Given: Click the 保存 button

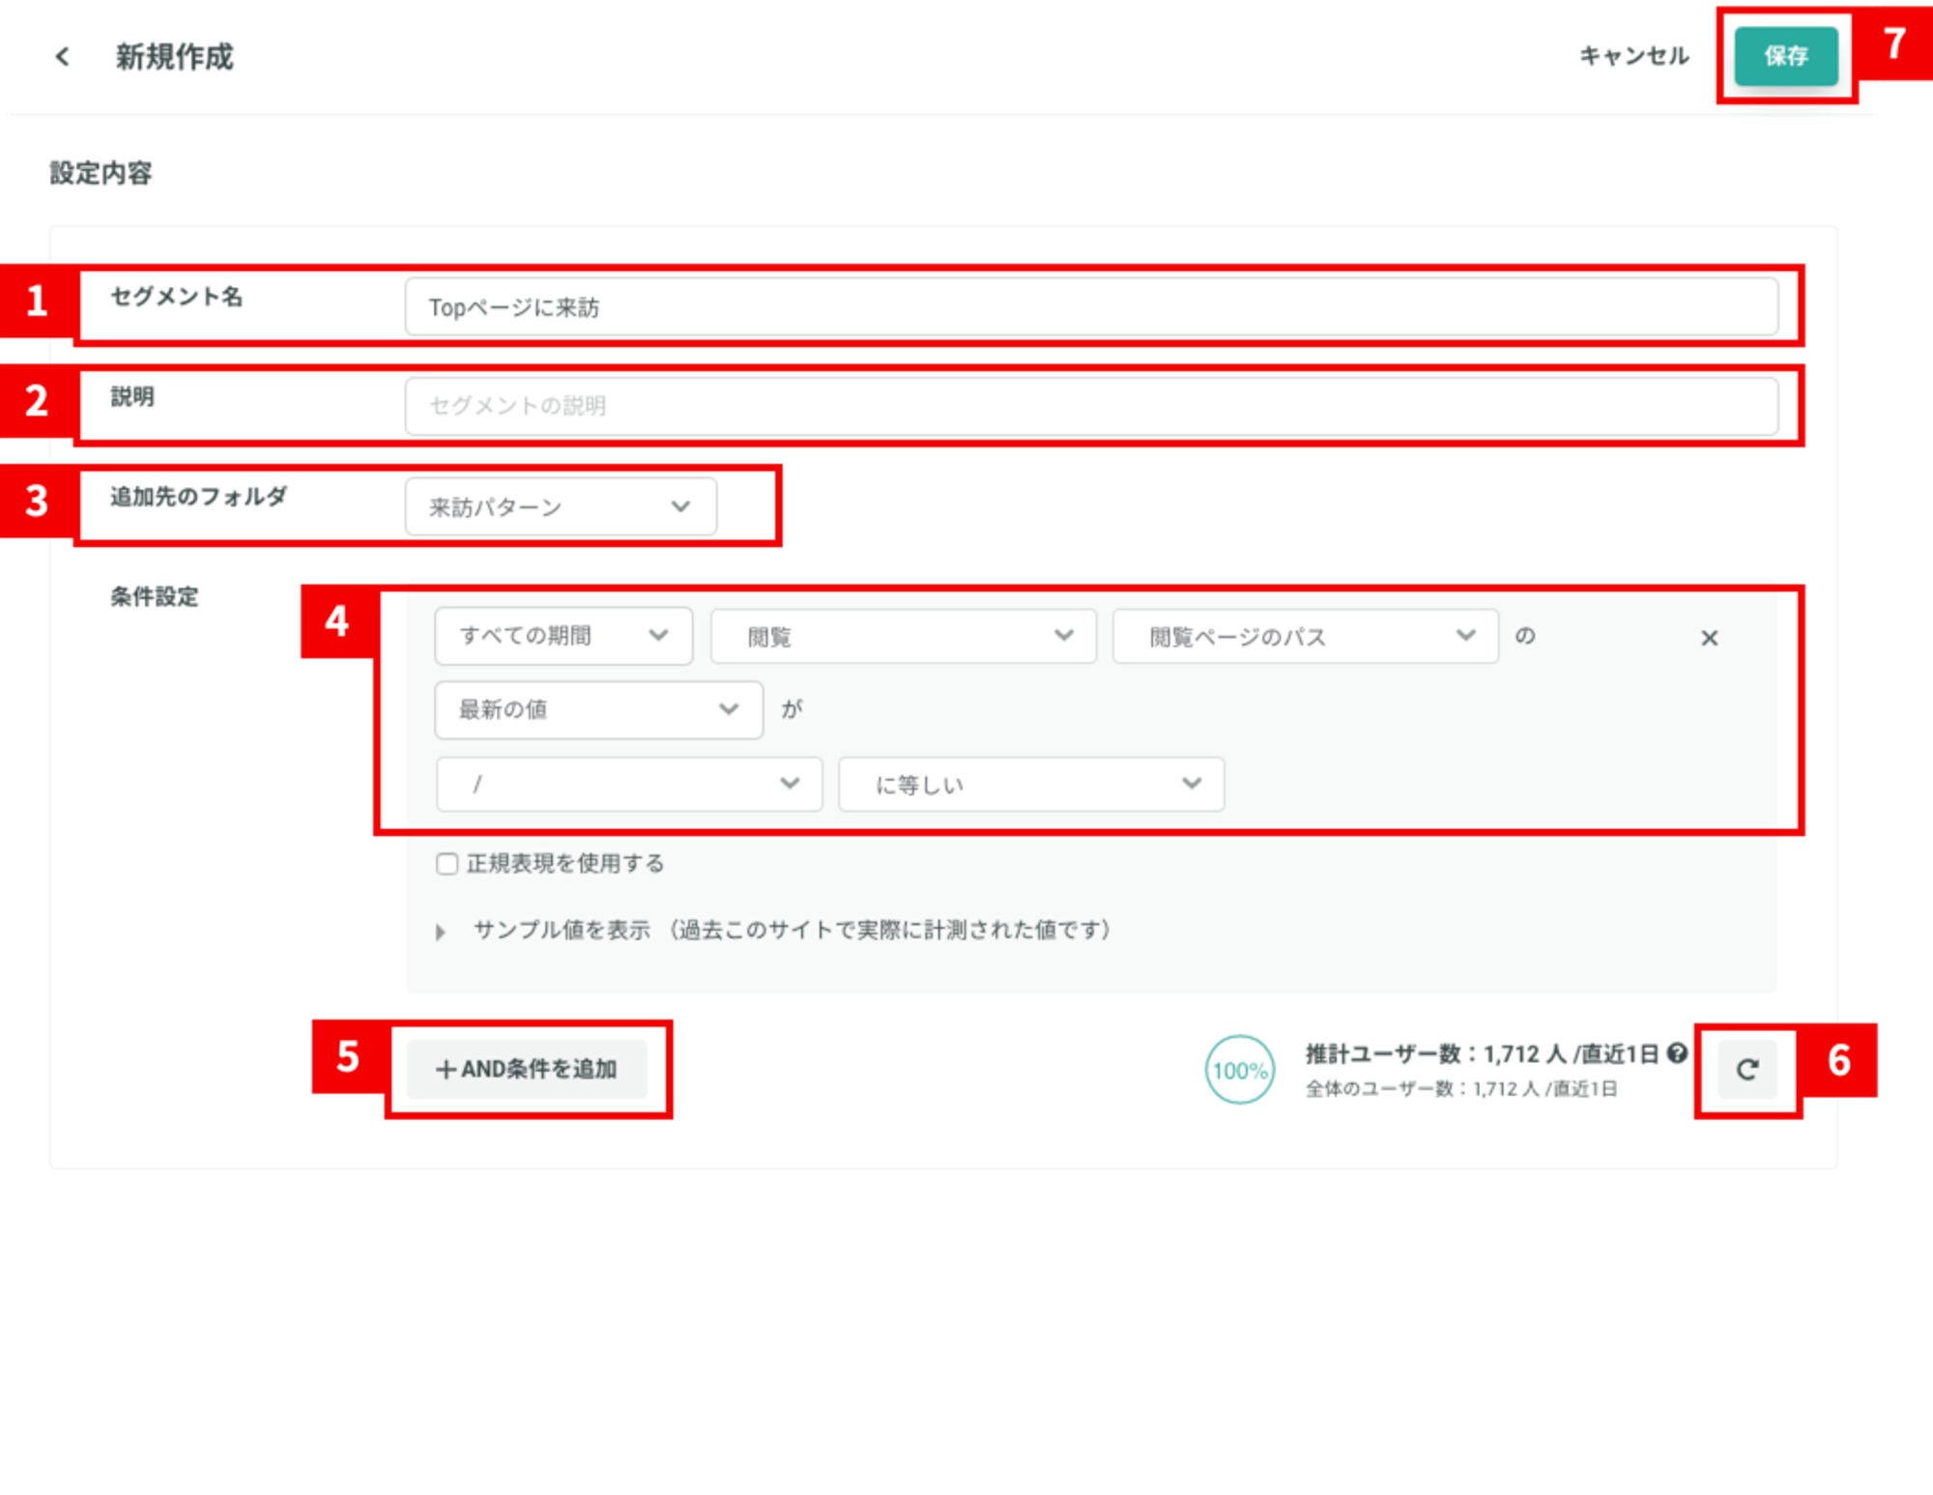Looking at the screenshot, I should 1786,56.
